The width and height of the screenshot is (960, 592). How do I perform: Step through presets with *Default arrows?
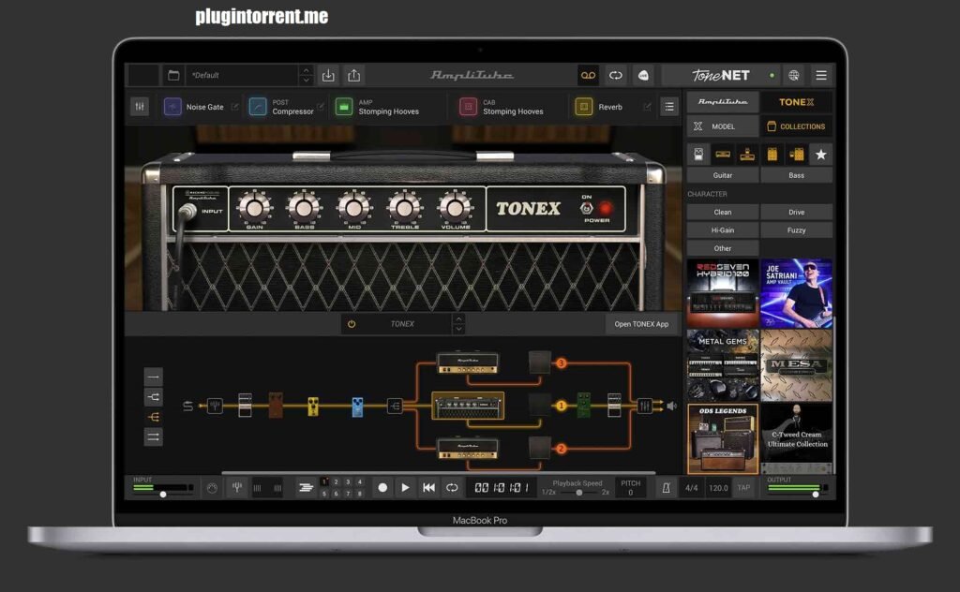[x=306, y=75]
